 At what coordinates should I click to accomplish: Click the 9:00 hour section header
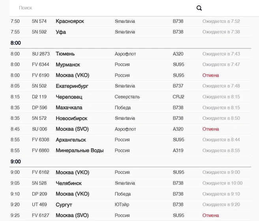(x=16, y=162)
